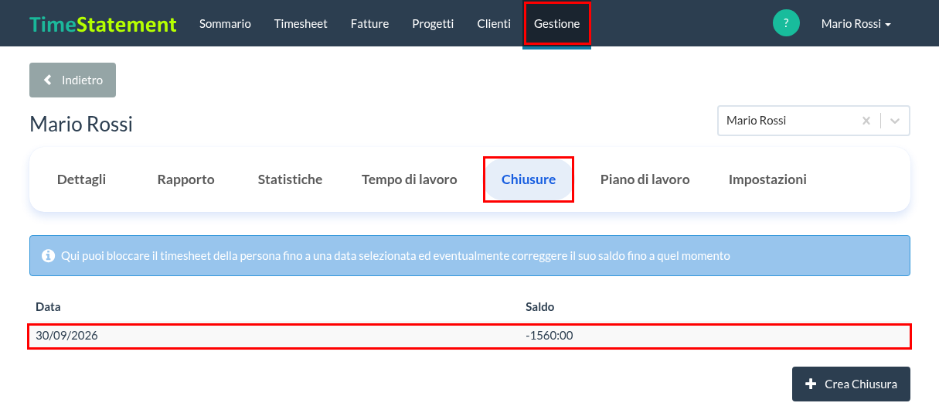
Task: Open the Clienti menu item
Action: (494, 24)
